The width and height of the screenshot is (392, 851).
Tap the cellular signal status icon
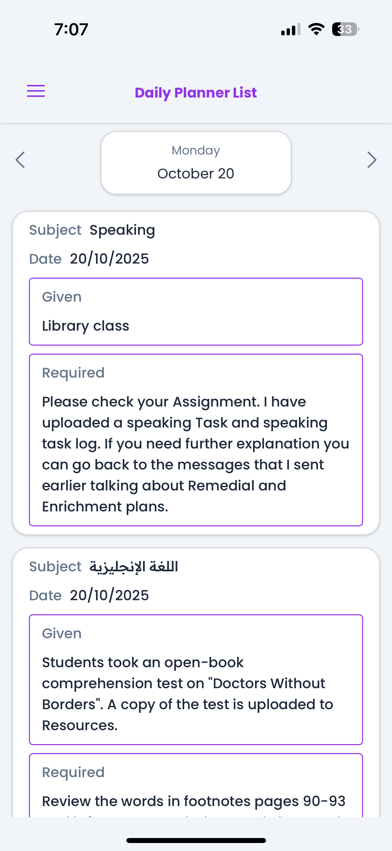coord(291,29)
